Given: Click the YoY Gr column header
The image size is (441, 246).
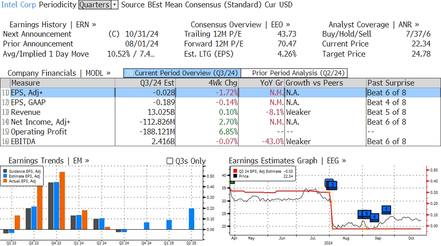Looking at the screenshot, I should point(261,83).
